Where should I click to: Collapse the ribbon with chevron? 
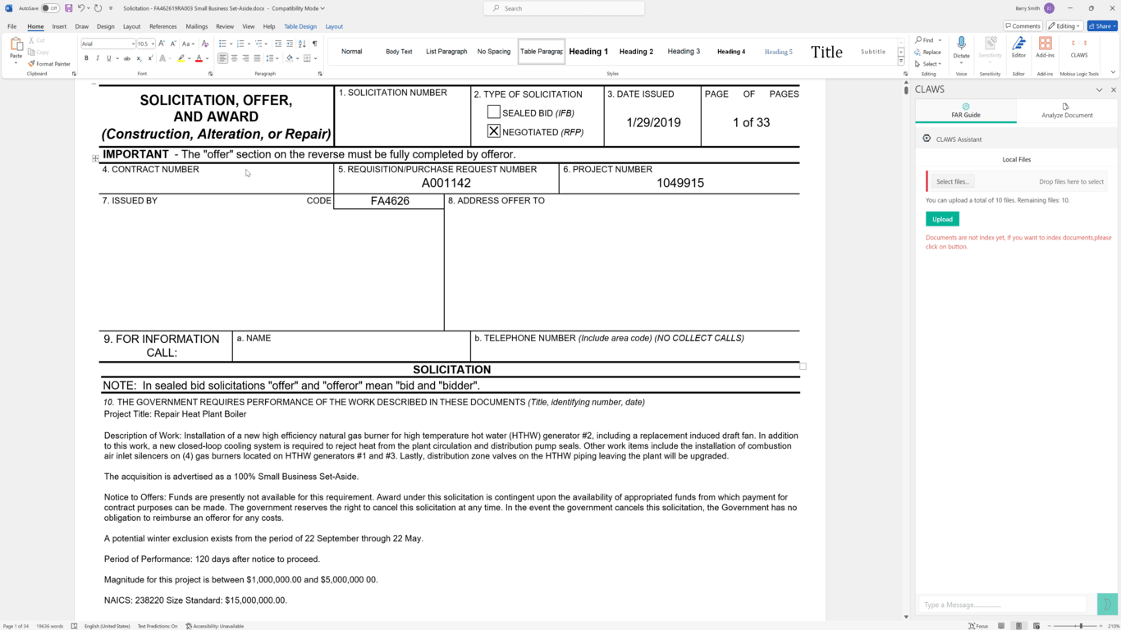pos(1113,72)
